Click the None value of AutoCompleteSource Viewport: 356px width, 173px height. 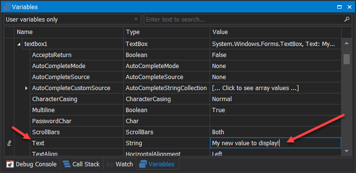[x=219, y=77]
